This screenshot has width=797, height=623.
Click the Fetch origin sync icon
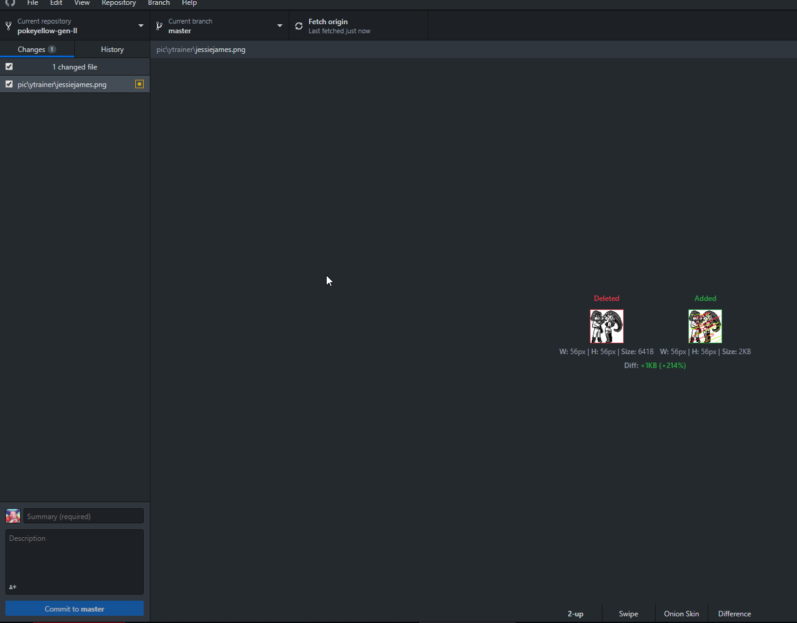click(x=299, y=26)
